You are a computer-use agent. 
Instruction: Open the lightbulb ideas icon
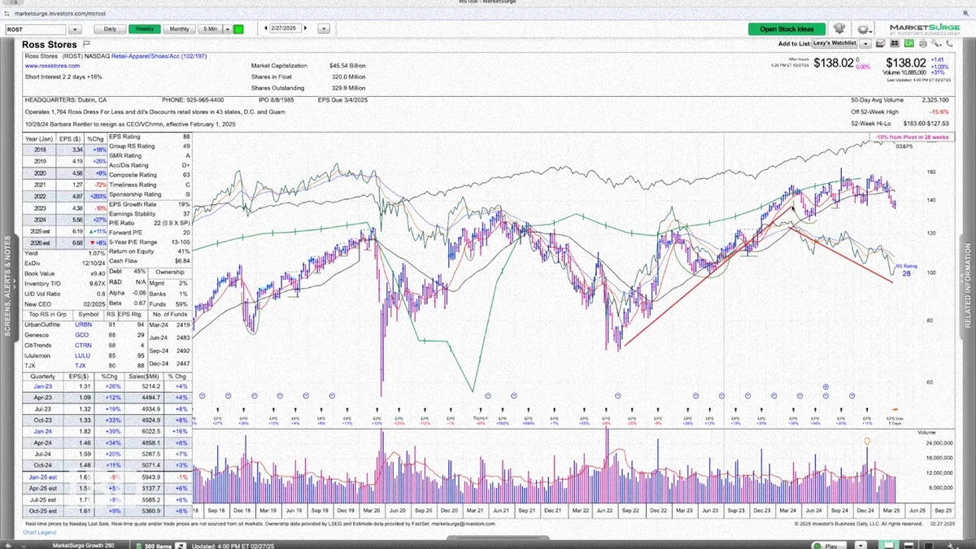pyautogui.click(x=839, y=28)
